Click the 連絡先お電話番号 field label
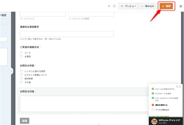 (29, 27)
